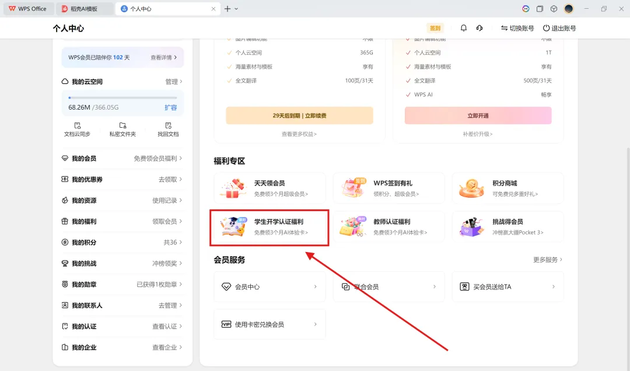
Task: Open the 教师认证福利 card
Action: click(x=388, y=227)
